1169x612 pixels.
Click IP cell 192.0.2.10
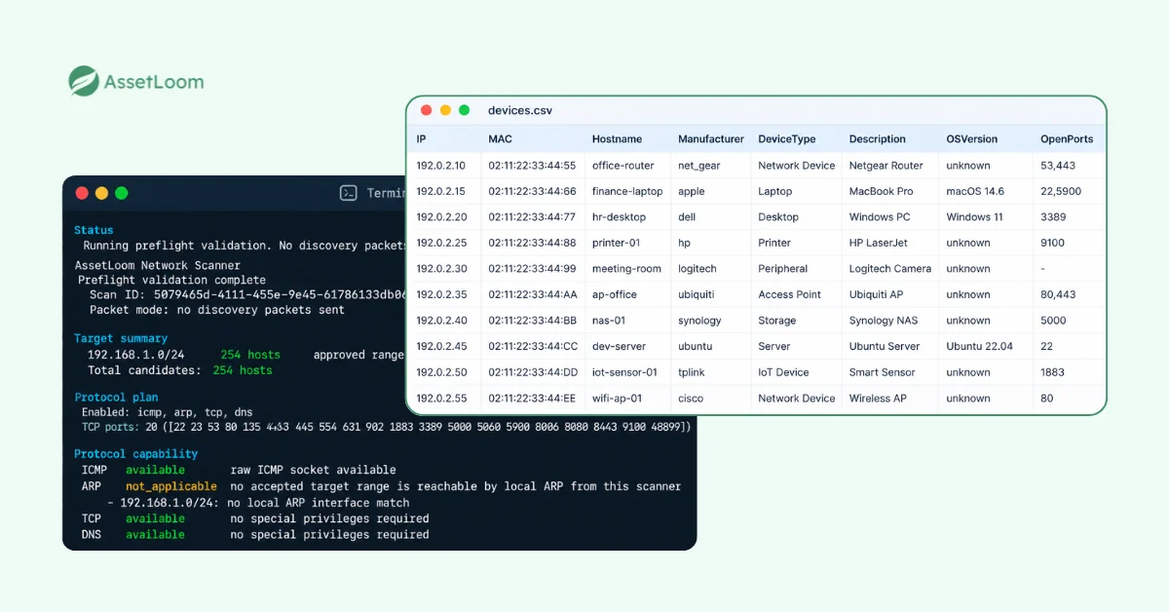point(440,166)
